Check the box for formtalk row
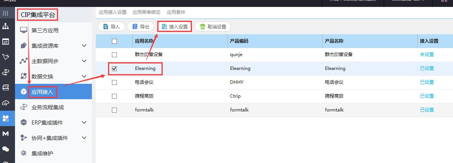 (x=115, y=110)
